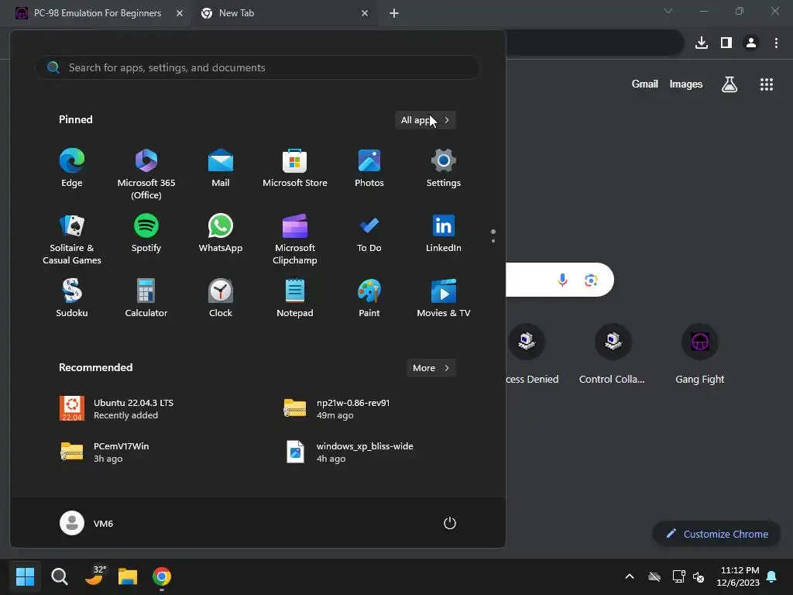Open Settings from pinned apps
793x595 pixels.
[444, 168]
